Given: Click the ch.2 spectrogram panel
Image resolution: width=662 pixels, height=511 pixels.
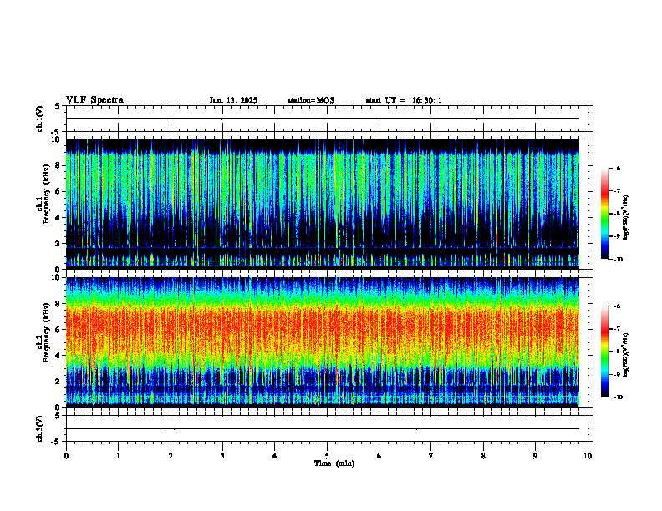Looking at the screenshot, I should pos(322,342).
